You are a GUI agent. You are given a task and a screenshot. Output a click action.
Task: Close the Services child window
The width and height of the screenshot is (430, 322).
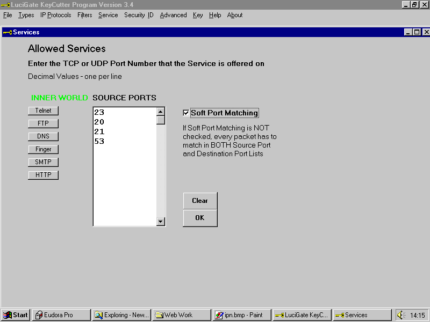click(x=426, y=32)
